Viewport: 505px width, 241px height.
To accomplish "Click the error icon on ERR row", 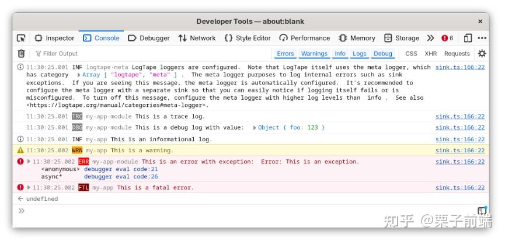I will coord(20,161).
